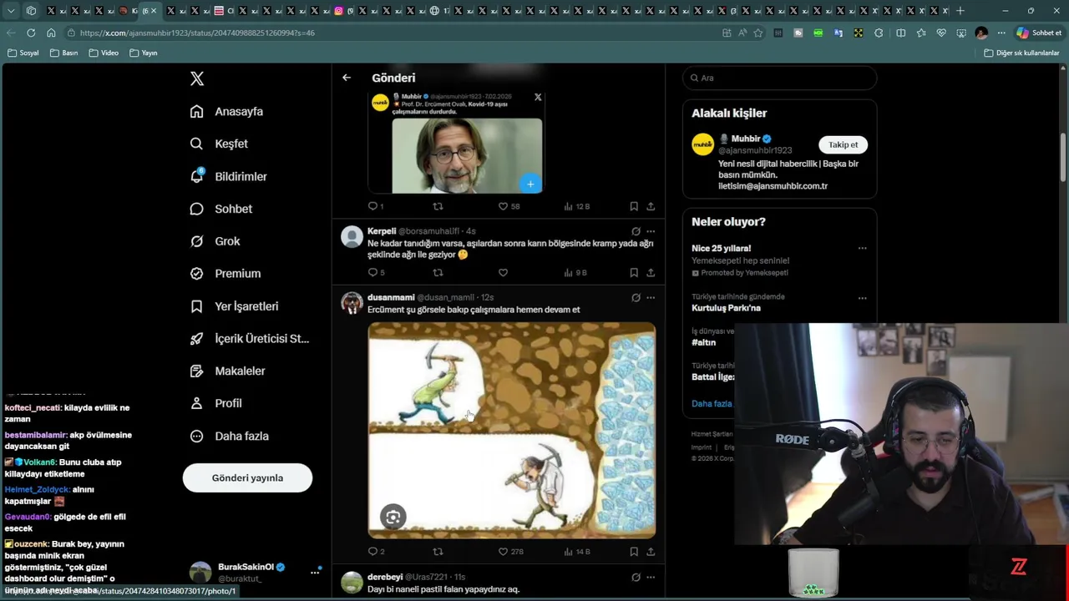Bookmark dusanmami's post

pyautogui.click(x=634, y=552)
